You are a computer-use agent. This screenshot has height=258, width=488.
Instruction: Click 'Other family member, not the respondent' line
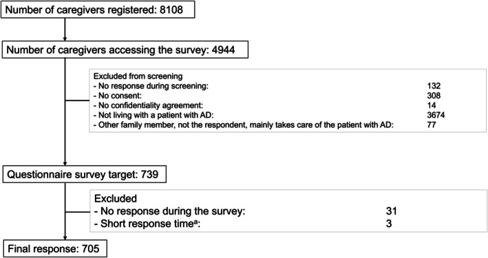[244, 125]
